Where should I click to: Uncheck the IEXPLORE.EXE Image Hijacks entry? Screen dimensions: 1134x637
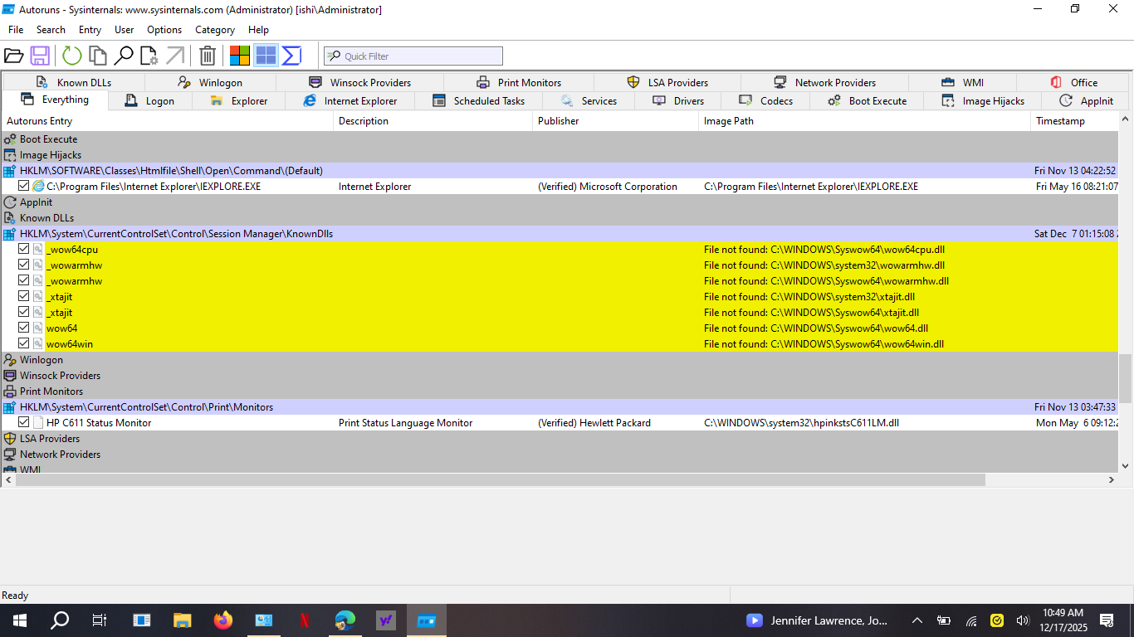click(24, 185)
